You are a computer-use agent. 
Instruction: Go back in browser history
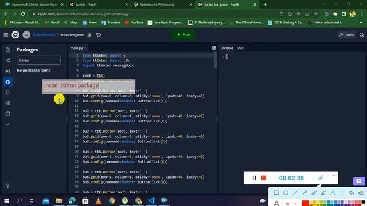[x=6, y=14]
